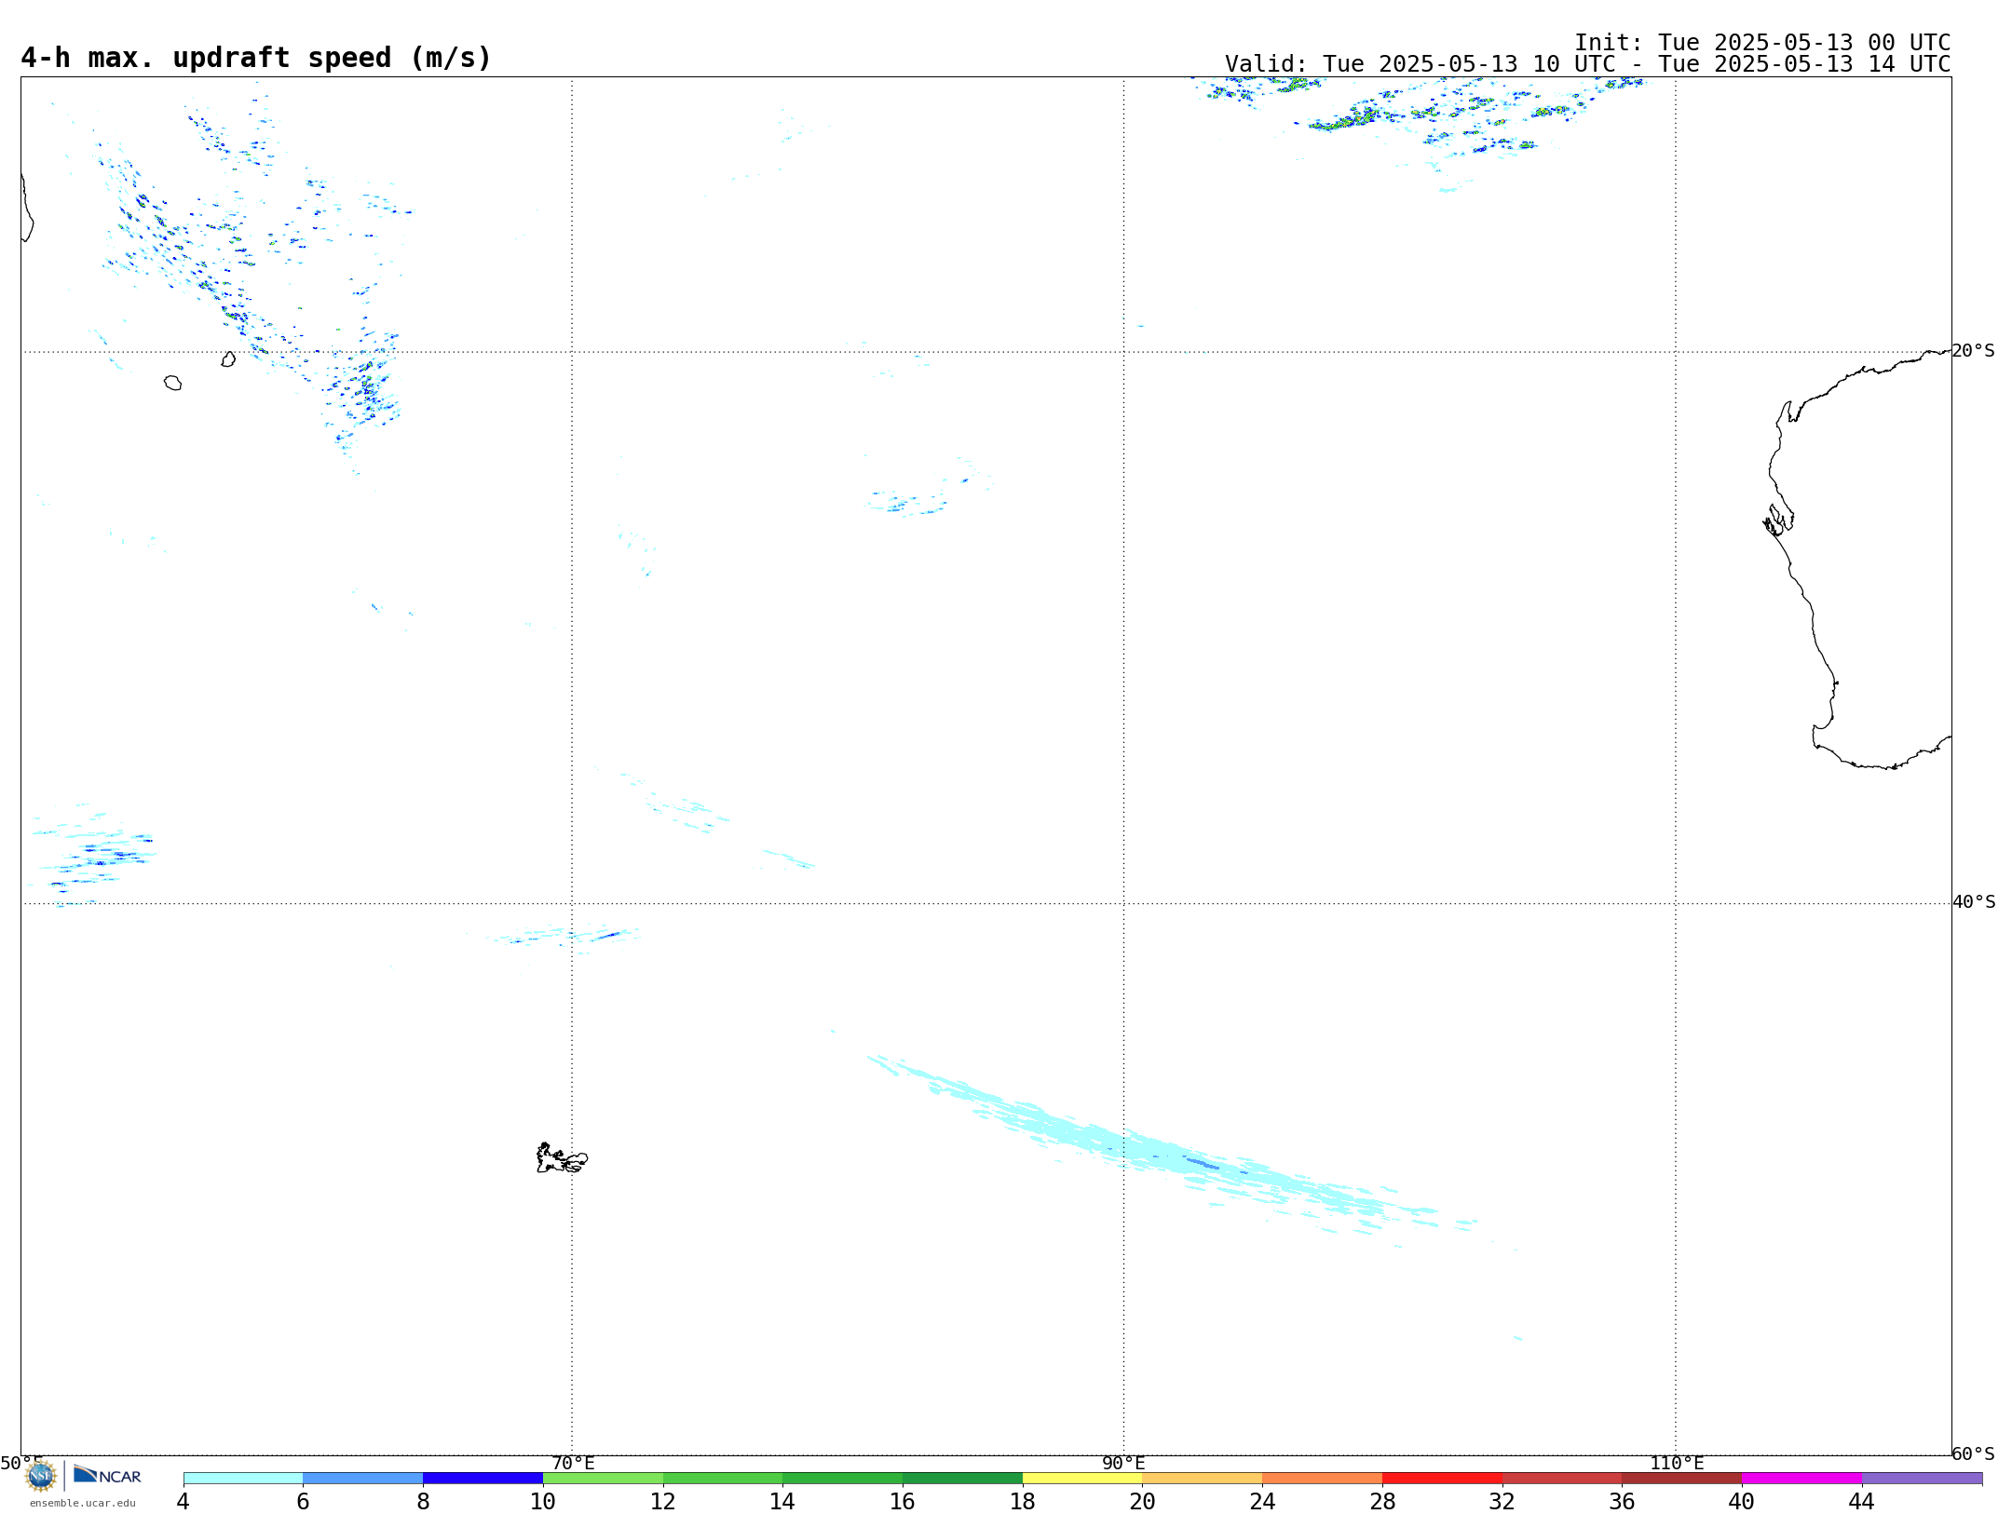Click the 110°E longitude label
The height and width of the screenshot is (1514, 2012).
click(1677, 1463)
